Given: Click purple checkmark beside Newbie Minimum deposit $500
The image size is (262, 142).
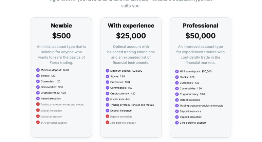Looking at the screenshot, I should [x=38, y=70].
